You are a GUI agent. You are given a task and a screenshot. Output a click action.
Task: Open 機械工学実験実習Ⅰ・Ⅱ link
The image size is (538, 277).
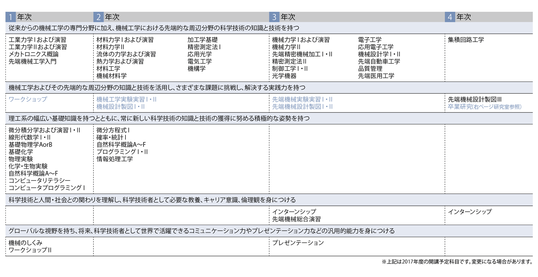click(126, 99)
